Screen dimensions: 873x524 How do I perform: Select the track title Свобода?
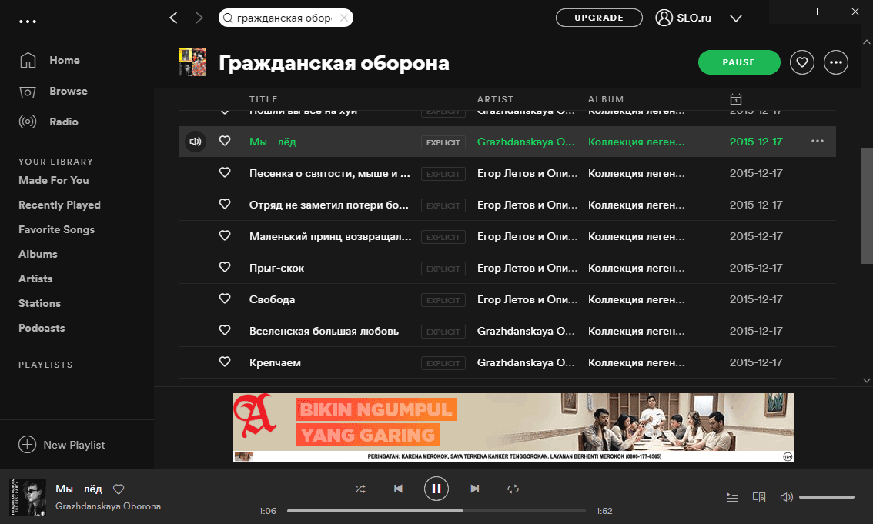coord(273,299)
